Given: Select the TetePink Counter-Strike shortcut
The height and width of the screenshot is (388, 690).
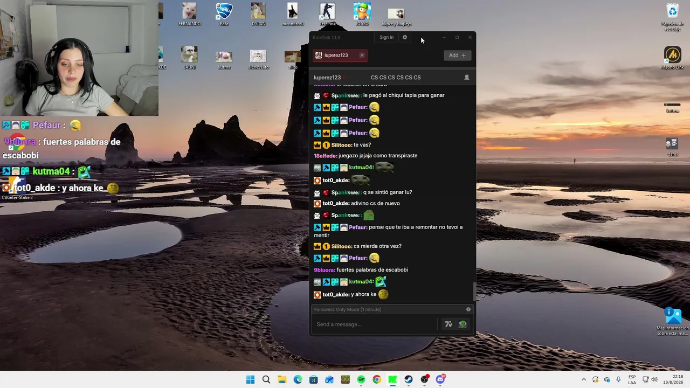Looking at the screenshot, I should click(327, 15).
